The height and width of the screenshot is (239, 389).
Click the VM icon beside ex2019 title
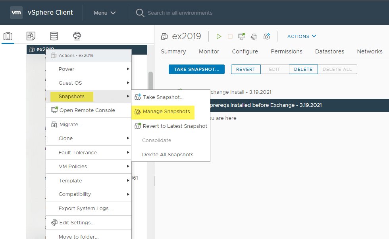tap(164, 36)
